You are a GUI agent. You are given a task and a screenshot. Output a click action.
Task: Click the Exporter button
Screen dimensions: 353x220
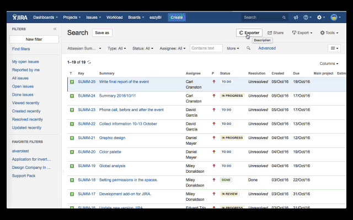249,33
